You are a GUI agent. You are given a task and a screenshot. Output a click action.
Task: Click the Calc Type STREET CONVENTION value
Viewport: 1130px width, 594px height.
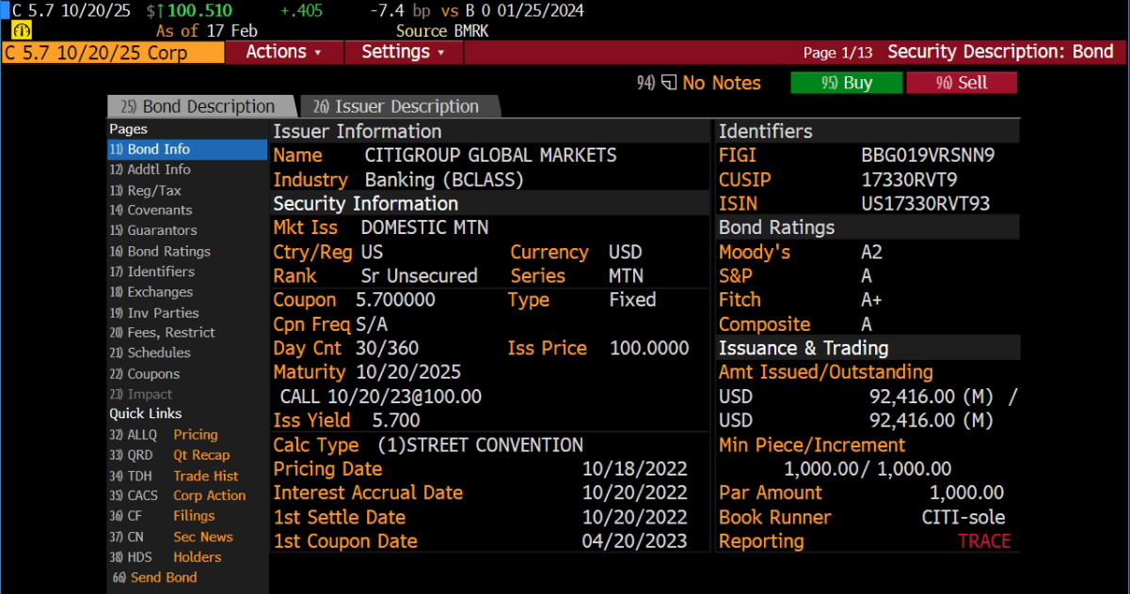point(481,445)
